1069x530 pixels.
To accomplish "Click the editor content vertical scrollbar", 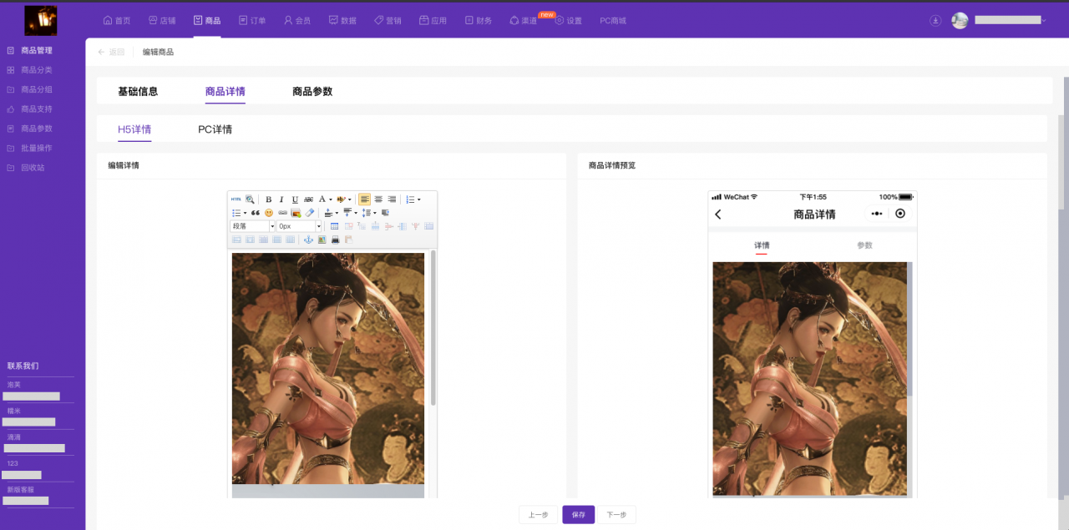I will [433, 327].
